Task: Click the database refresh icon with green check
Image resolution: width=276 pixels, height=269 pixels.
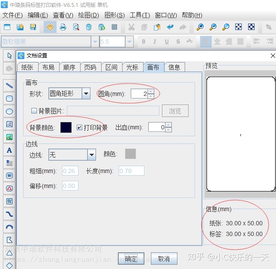Action: pyautogui.click(x=102, y=27)
